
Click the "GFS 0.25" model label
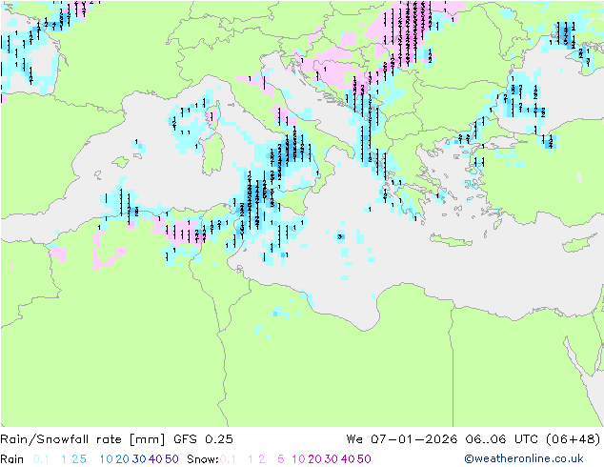coord(203,439)
